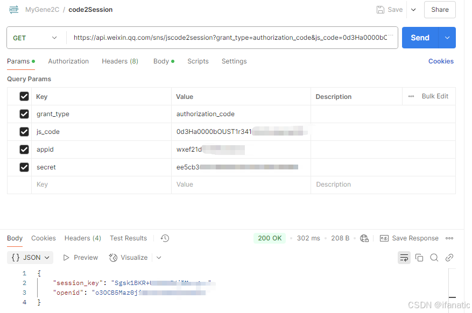Open the Cookies link
Screen dimensions: 472x313
click(x=441, y=61)
